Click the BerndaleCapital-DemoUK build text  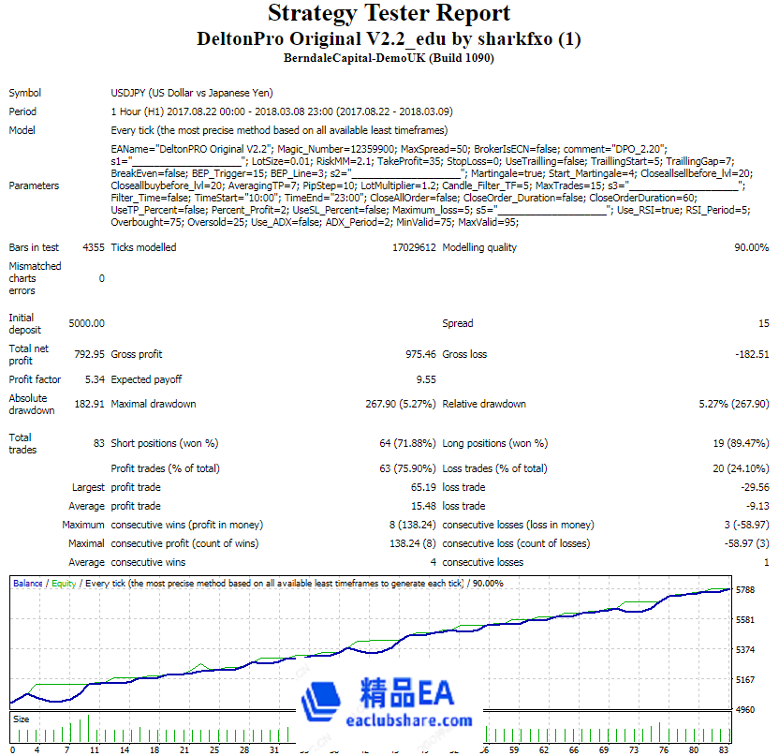coord(389,58)
